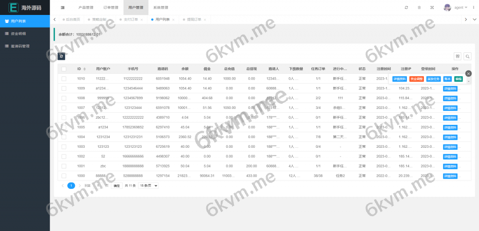Click account name zbc in row 1001

(x=103, y=166)
